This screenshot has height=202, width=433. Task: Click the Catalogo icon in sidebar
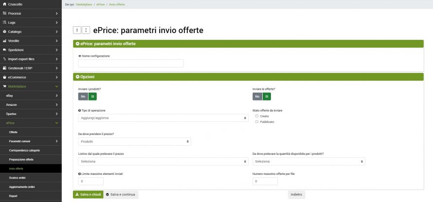[4, 32]
